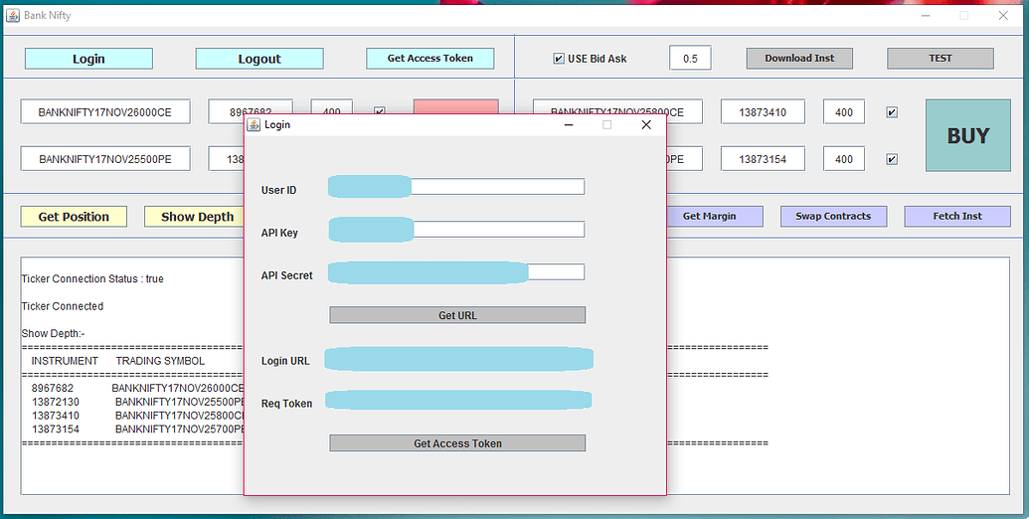1029x519 pixels.
Task: Click the Logout button
Action: 258,59
